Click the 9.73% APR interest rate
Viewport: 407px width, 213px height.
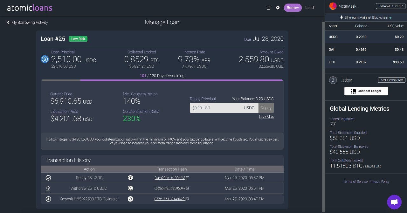pyautogui.click(x=194, y=59)
